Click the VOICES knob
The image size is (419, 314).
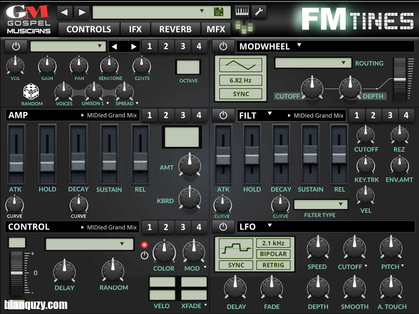coord(63,91)
